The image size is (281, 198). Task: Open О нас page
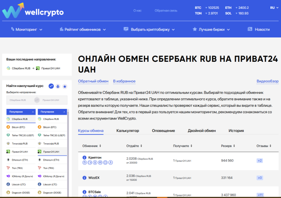[138, 11]
